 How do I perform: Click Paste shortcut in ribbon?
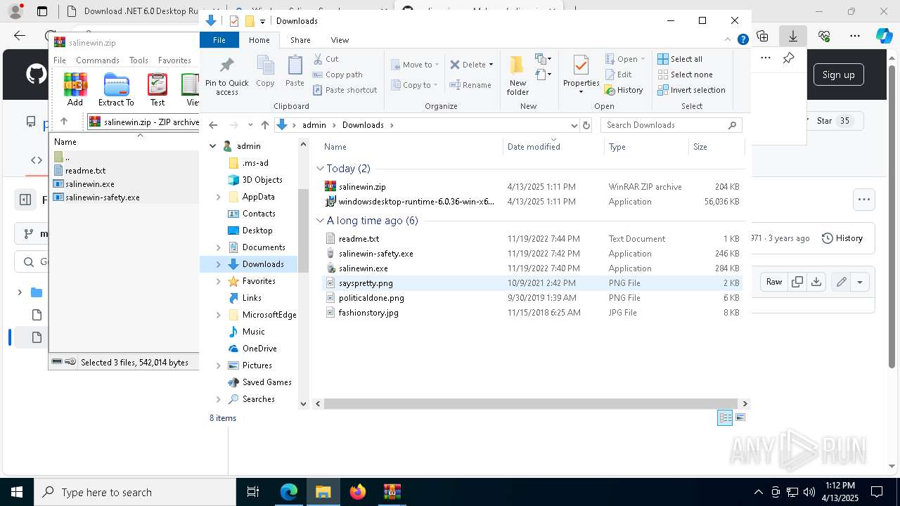click(x=345, y=90)
